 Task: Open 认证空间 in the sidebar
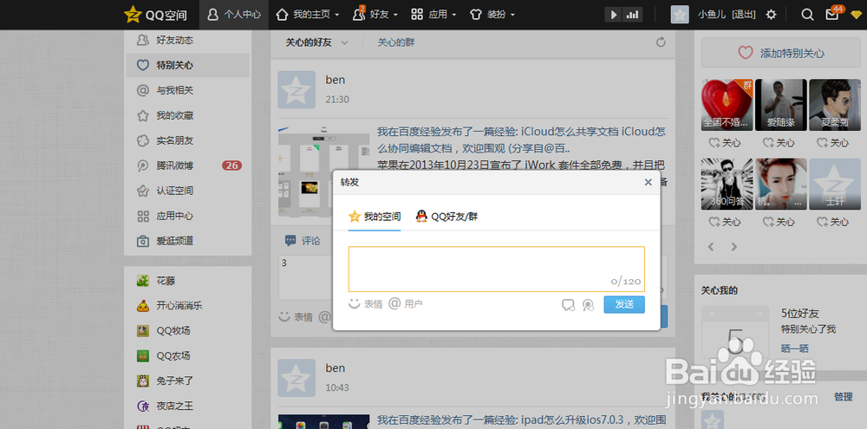(x=188, y=191)
